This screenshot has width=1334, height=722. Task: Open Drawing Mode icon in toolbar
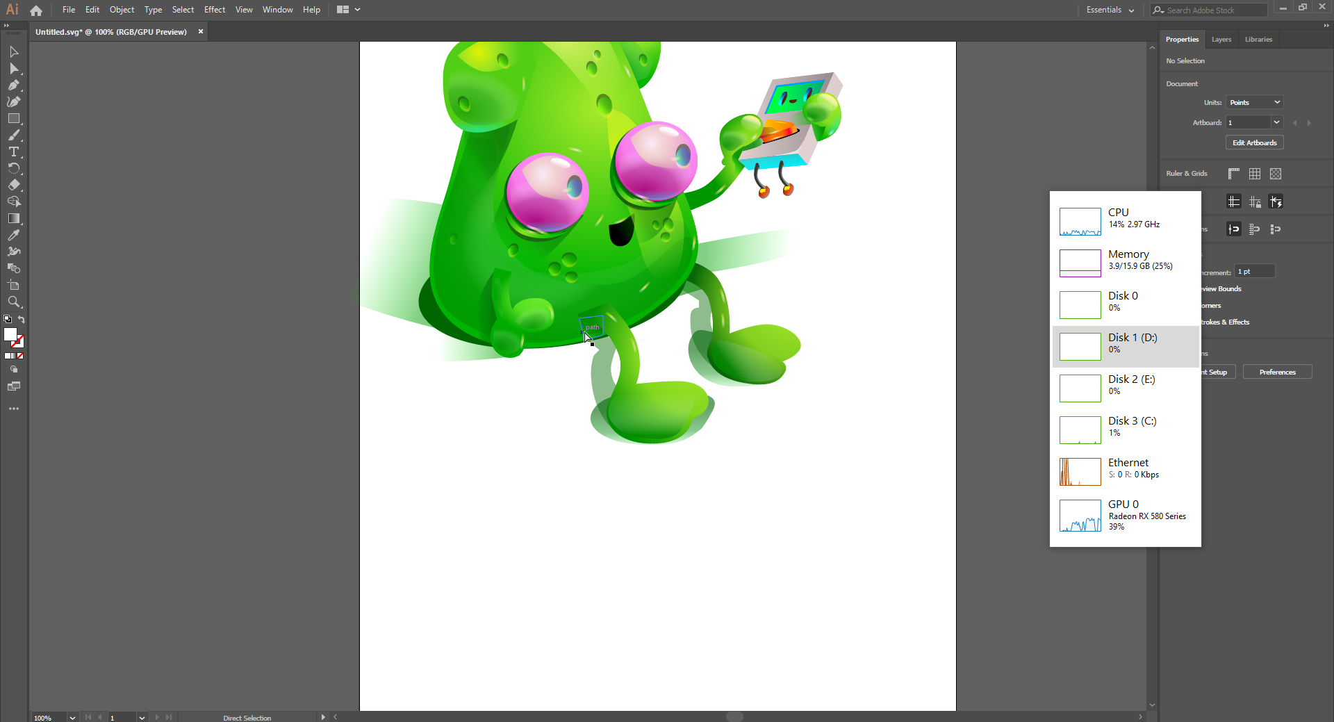(13, 370)
